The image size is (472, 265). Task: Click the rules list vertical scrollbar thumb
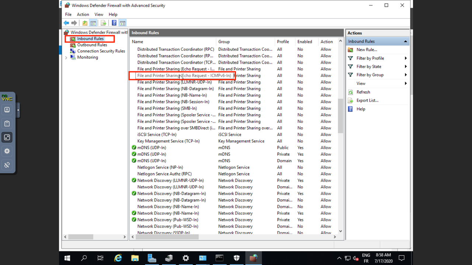pos(340,116)
